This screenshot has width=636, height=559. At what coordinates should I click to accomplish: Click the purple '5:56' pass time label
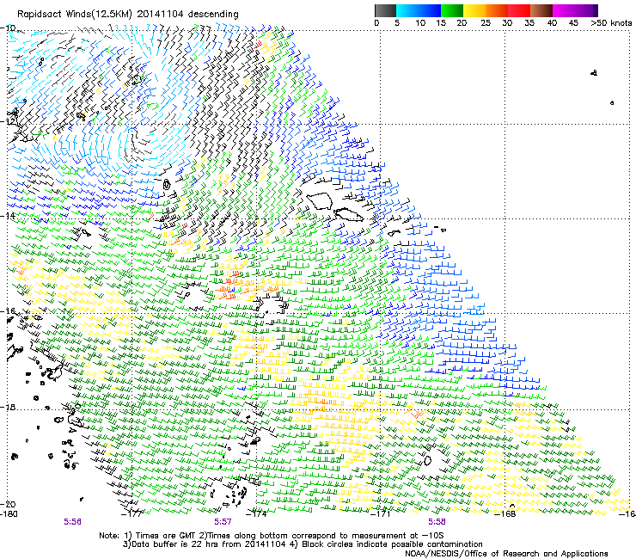pos(72,522)
